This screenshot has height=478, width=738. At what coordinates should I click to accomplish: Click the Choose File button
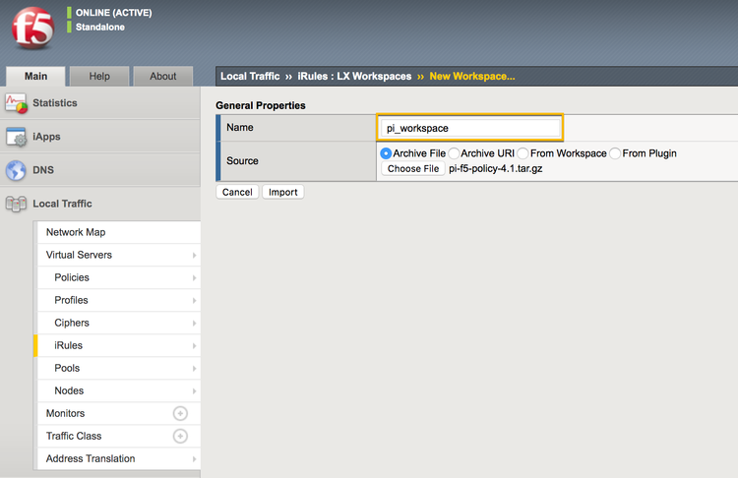(x=413, y=168)
